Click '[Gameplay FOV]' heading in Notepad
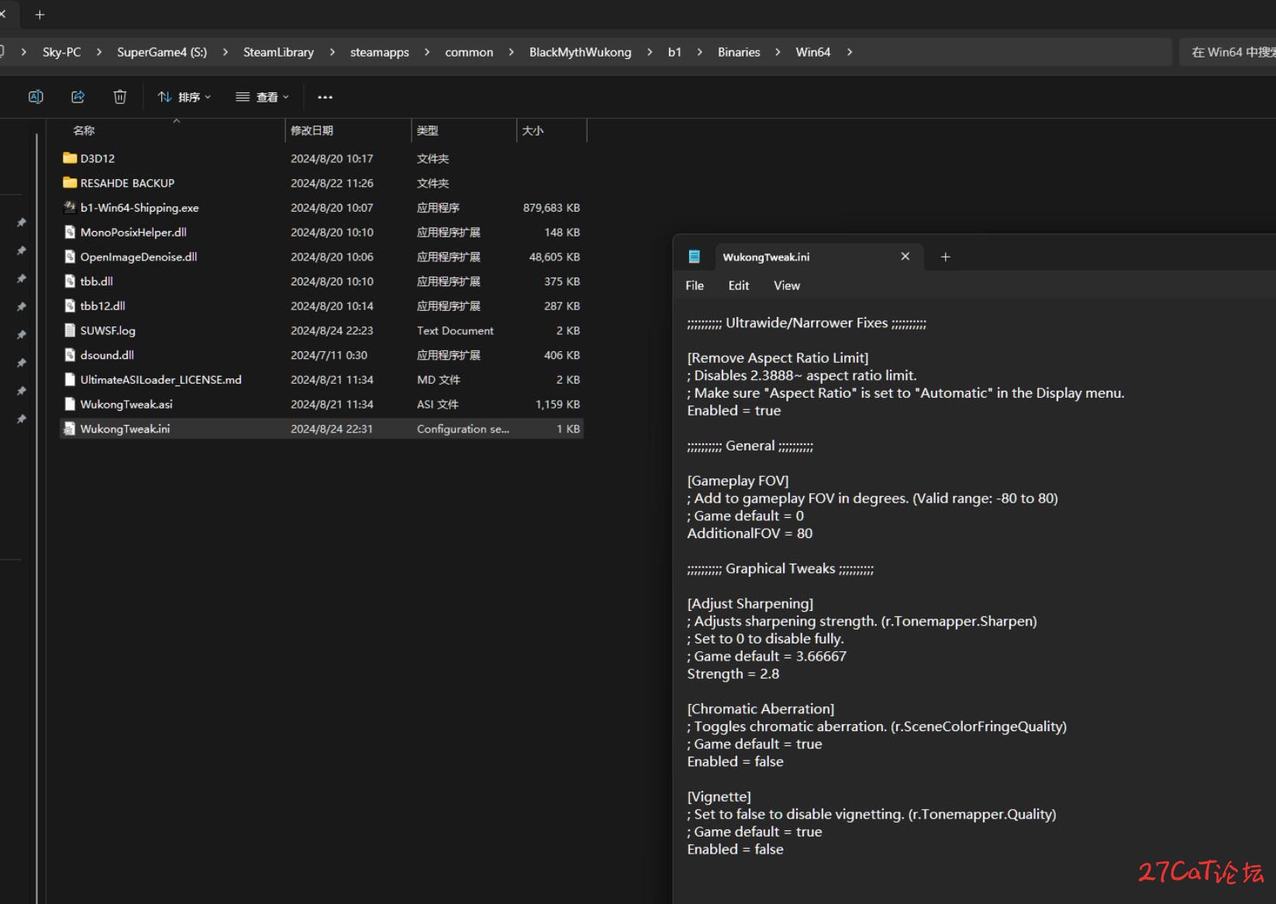 737,481
